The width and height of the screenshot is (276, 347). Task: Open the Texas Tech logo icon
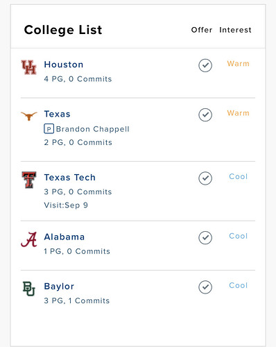[x=29, y=180]
